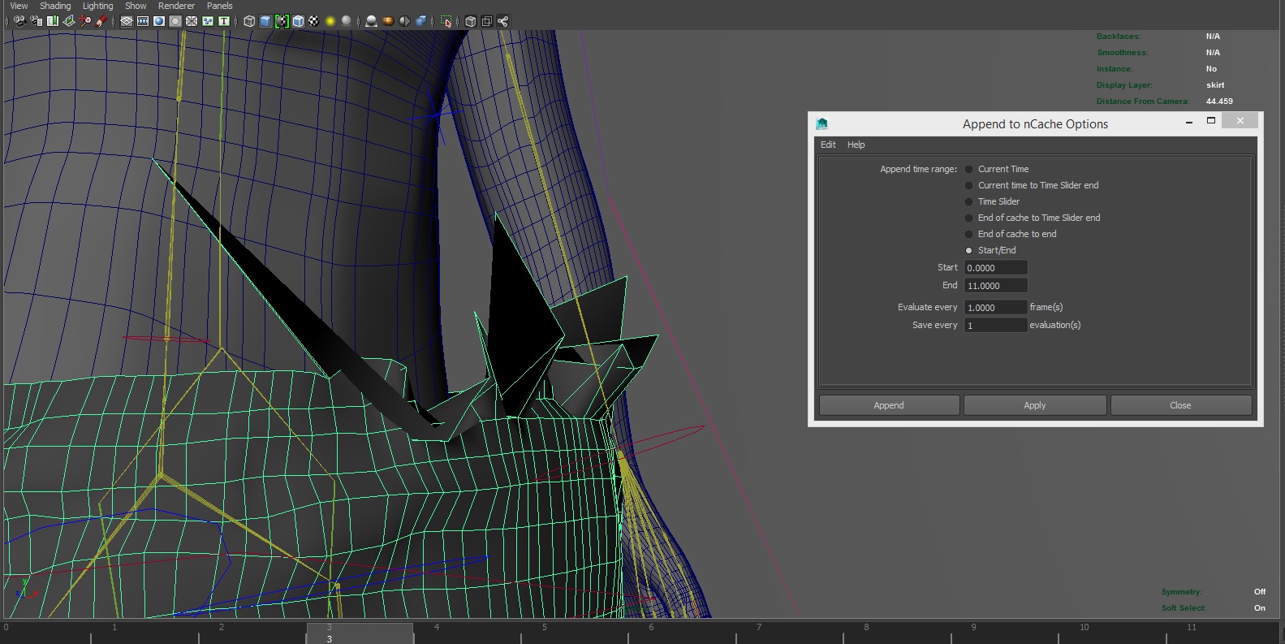1285x644 pixels.
Task: Click the End value field
Action: click(x=996, y=286)
